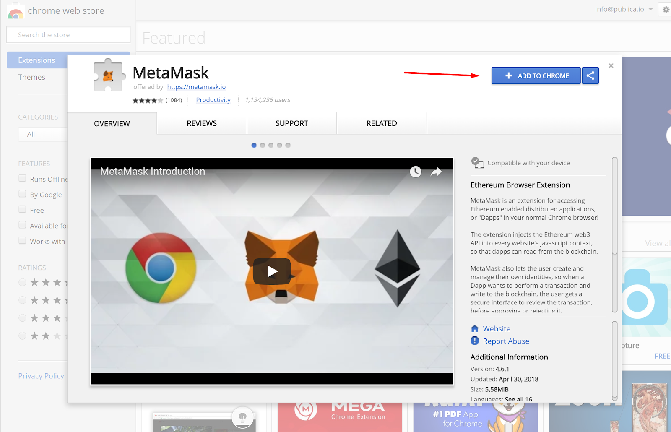This screenshot has height=432, width=671.
Task: Select Extensions in the sidebar
Action: click(37, 60)
